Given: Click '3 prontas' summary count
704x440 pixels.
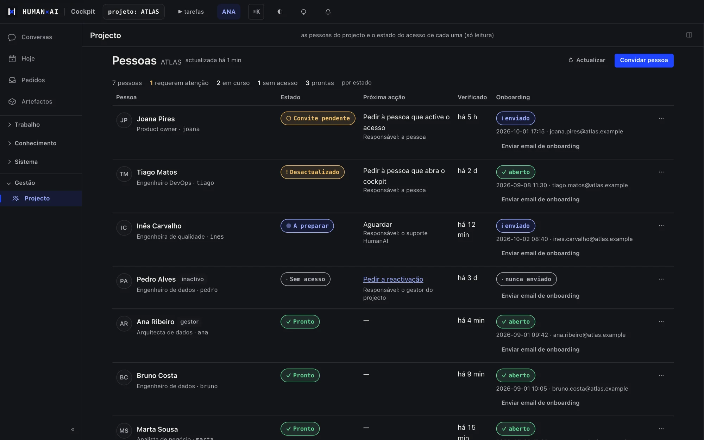Looking at the screenshot, I should coord(320,83).
